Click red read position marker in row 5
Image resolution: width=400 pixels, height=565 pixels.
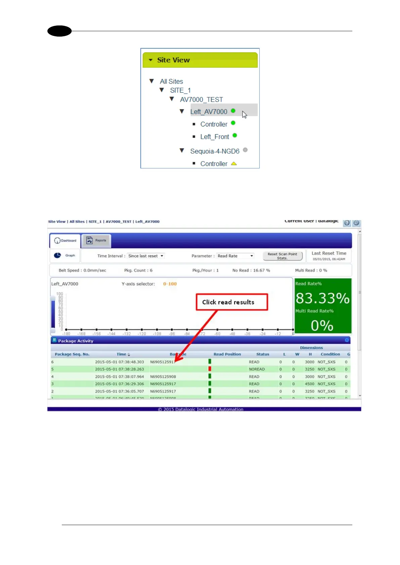[210, 369]
